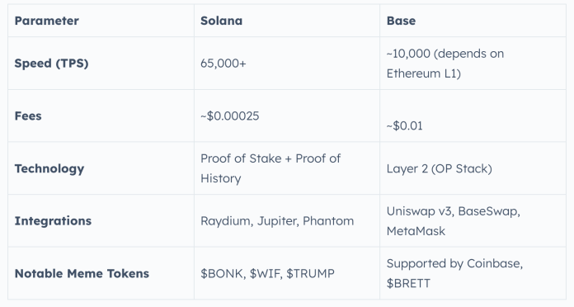Click the Parameter column header
Screen dimensions: 574x307
pyautogui.click(x=46, y=21)
